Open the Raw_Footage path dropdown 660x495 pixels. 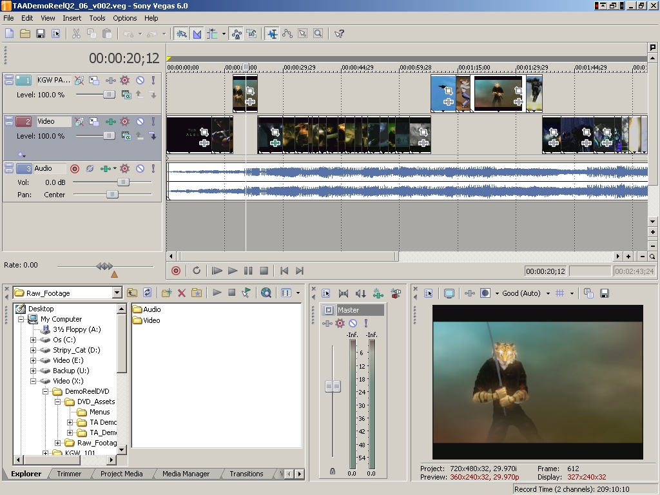click(117, 293)
